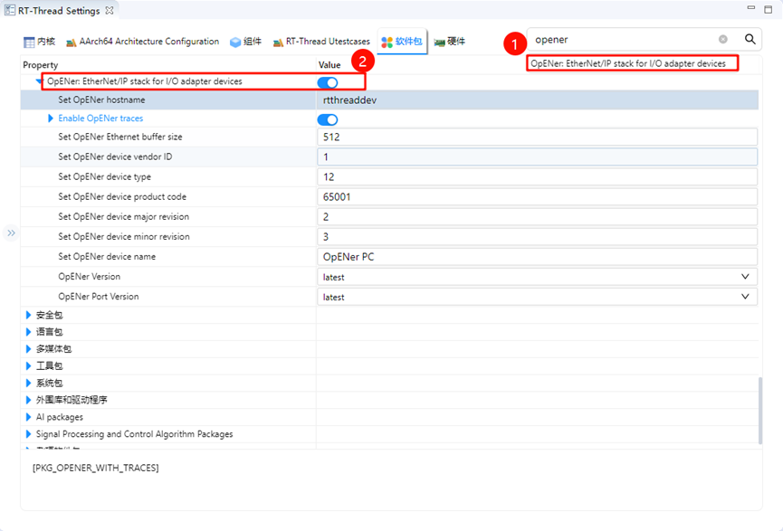The height and width of the screenshot is (531, 783).
Task: Edit the OpENer hostname value rtthreaddev
Action: tap(537, 100)
